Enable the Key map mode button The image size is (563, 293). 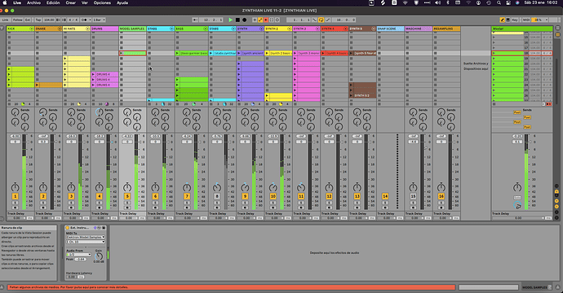[515, 20]
